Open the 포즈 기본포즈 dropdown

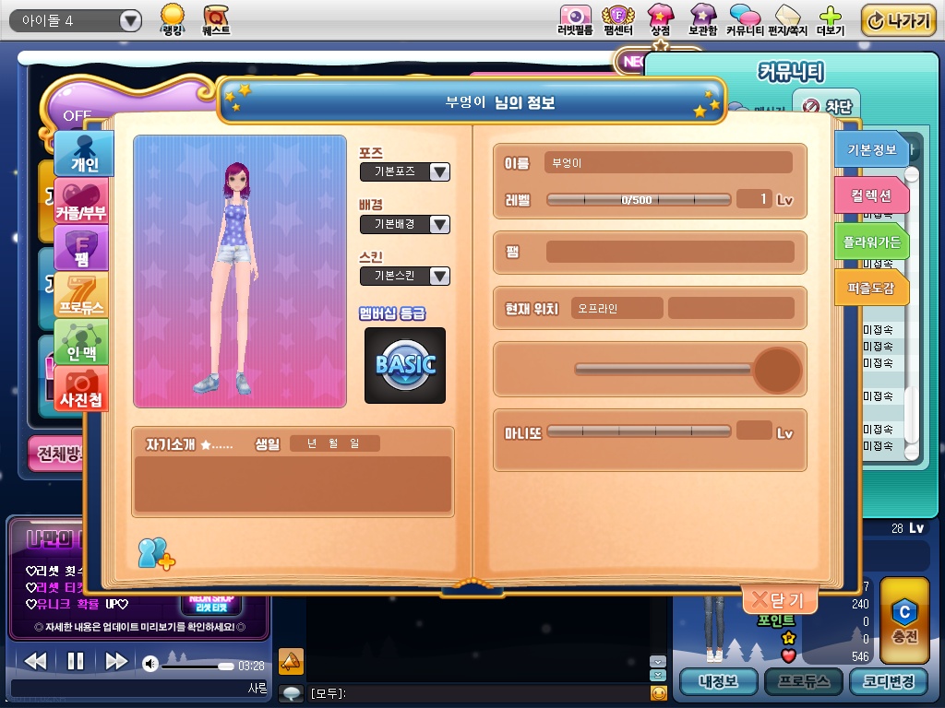[x=405, y=171]
